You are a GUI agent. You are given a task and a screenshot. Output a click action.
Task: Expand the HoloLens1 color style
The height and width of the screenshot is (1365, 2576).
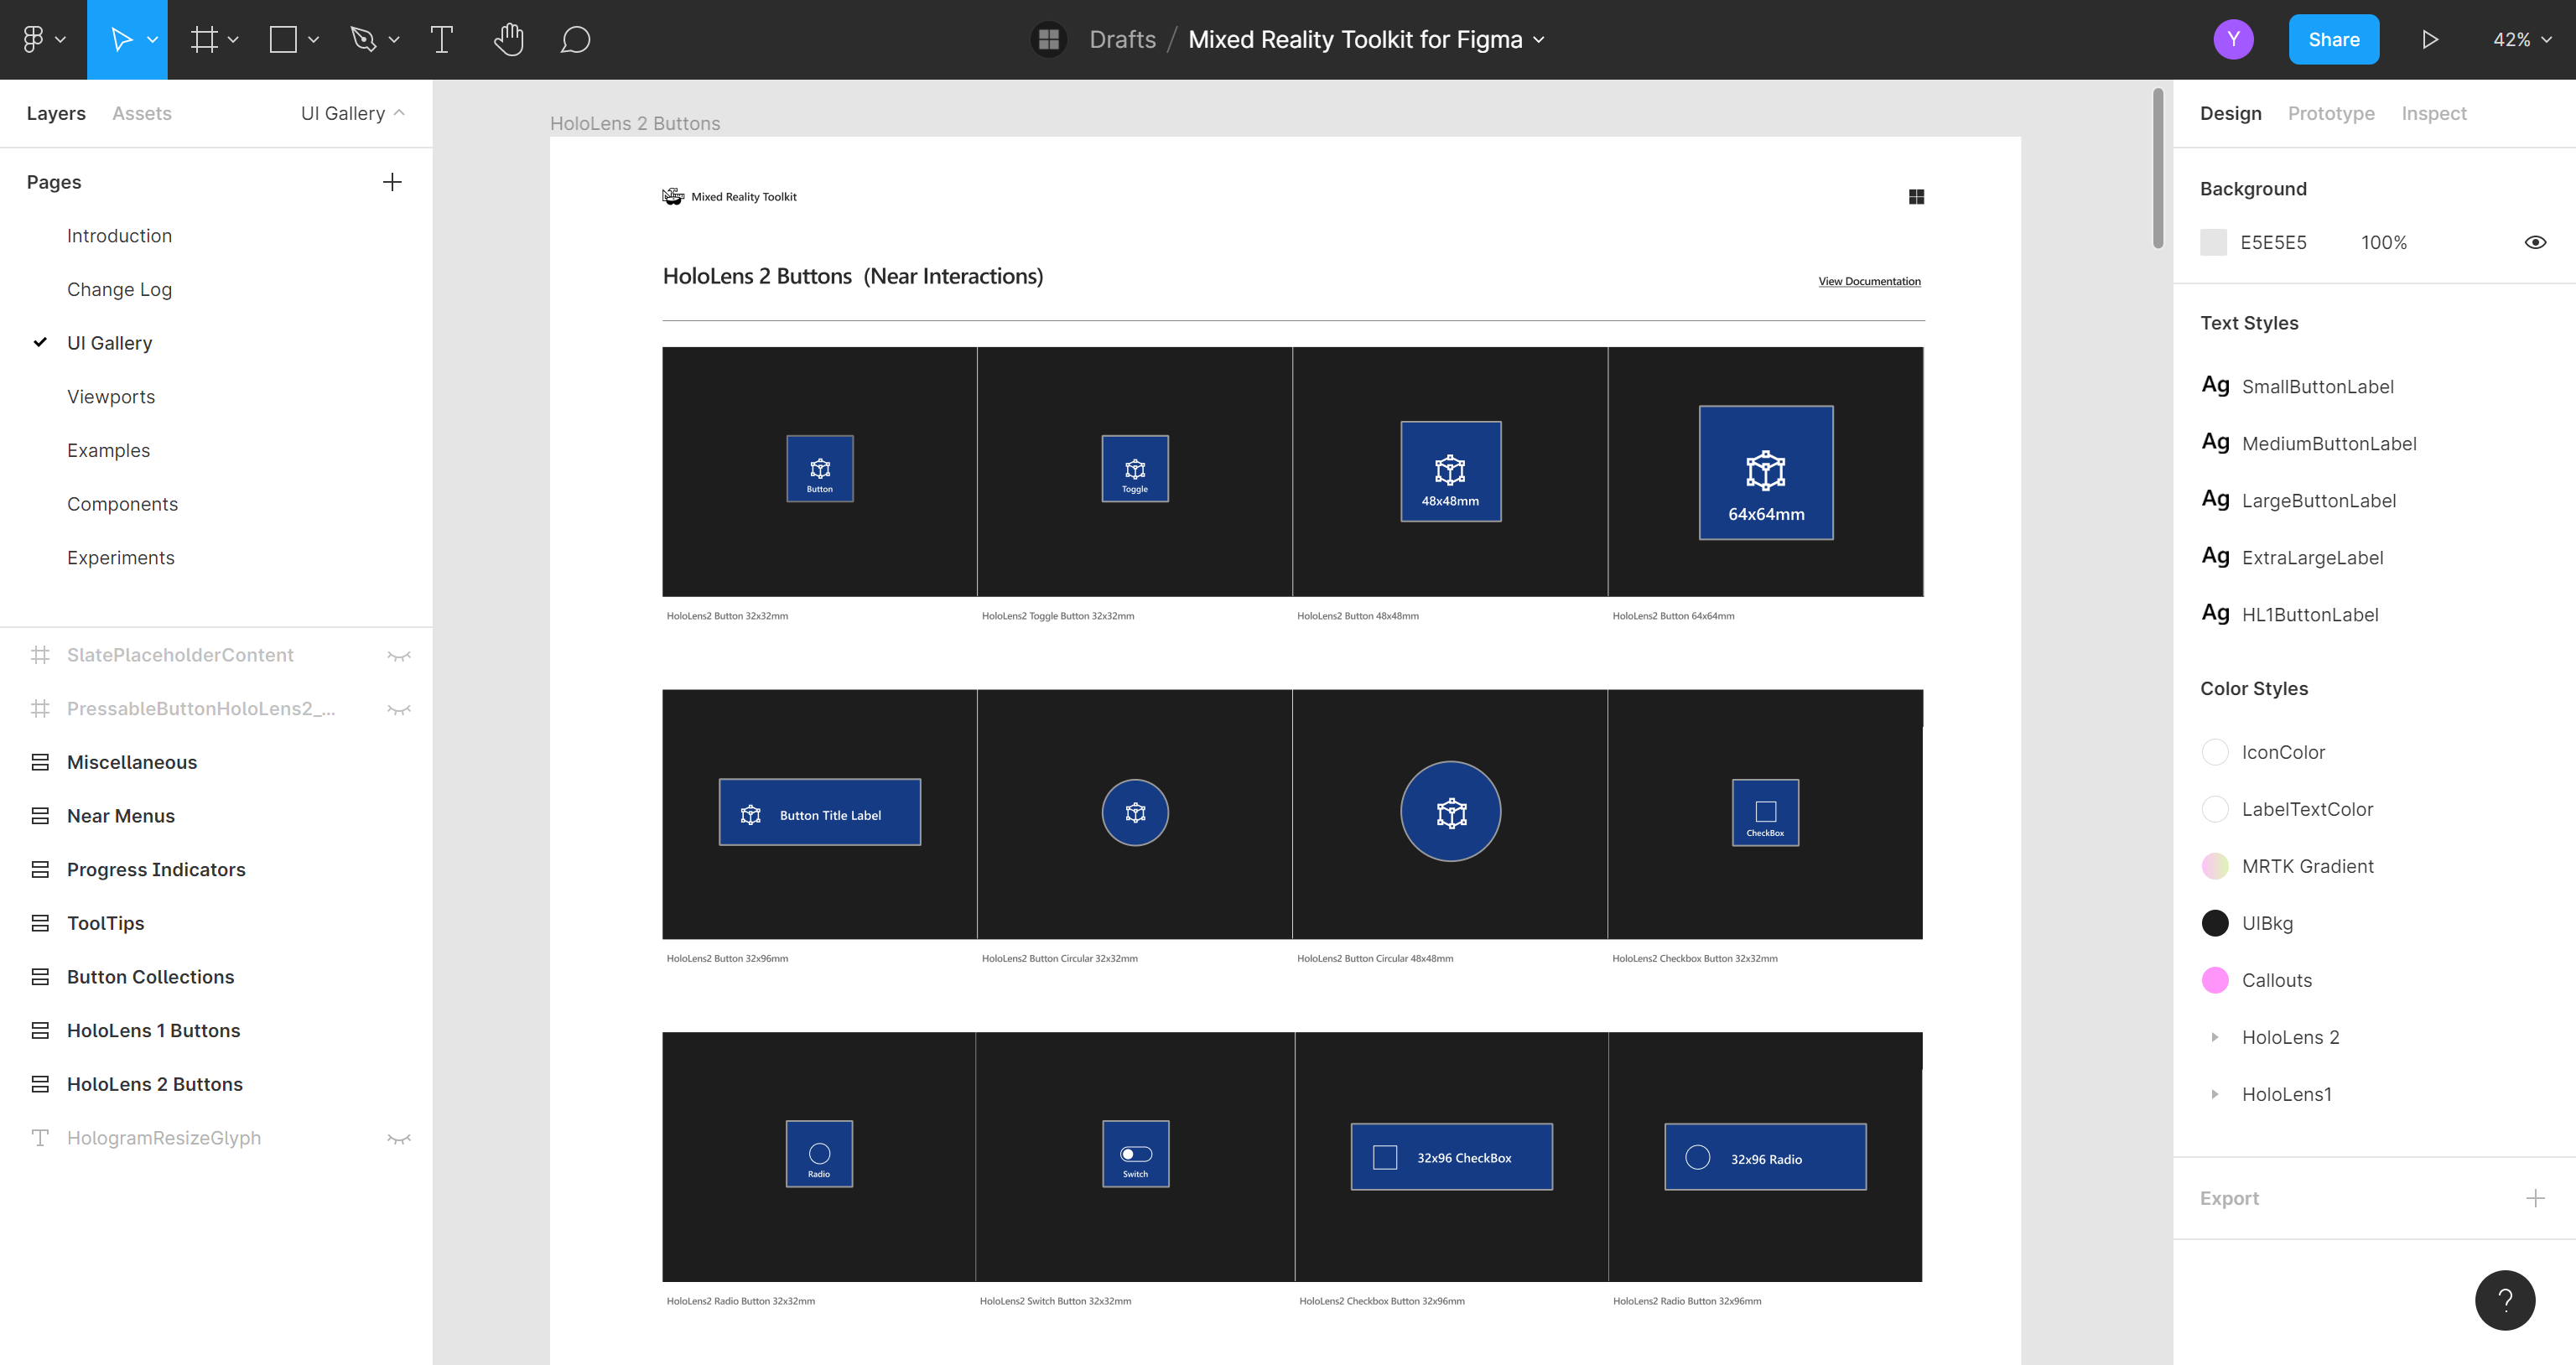tap(2215, 1093)
